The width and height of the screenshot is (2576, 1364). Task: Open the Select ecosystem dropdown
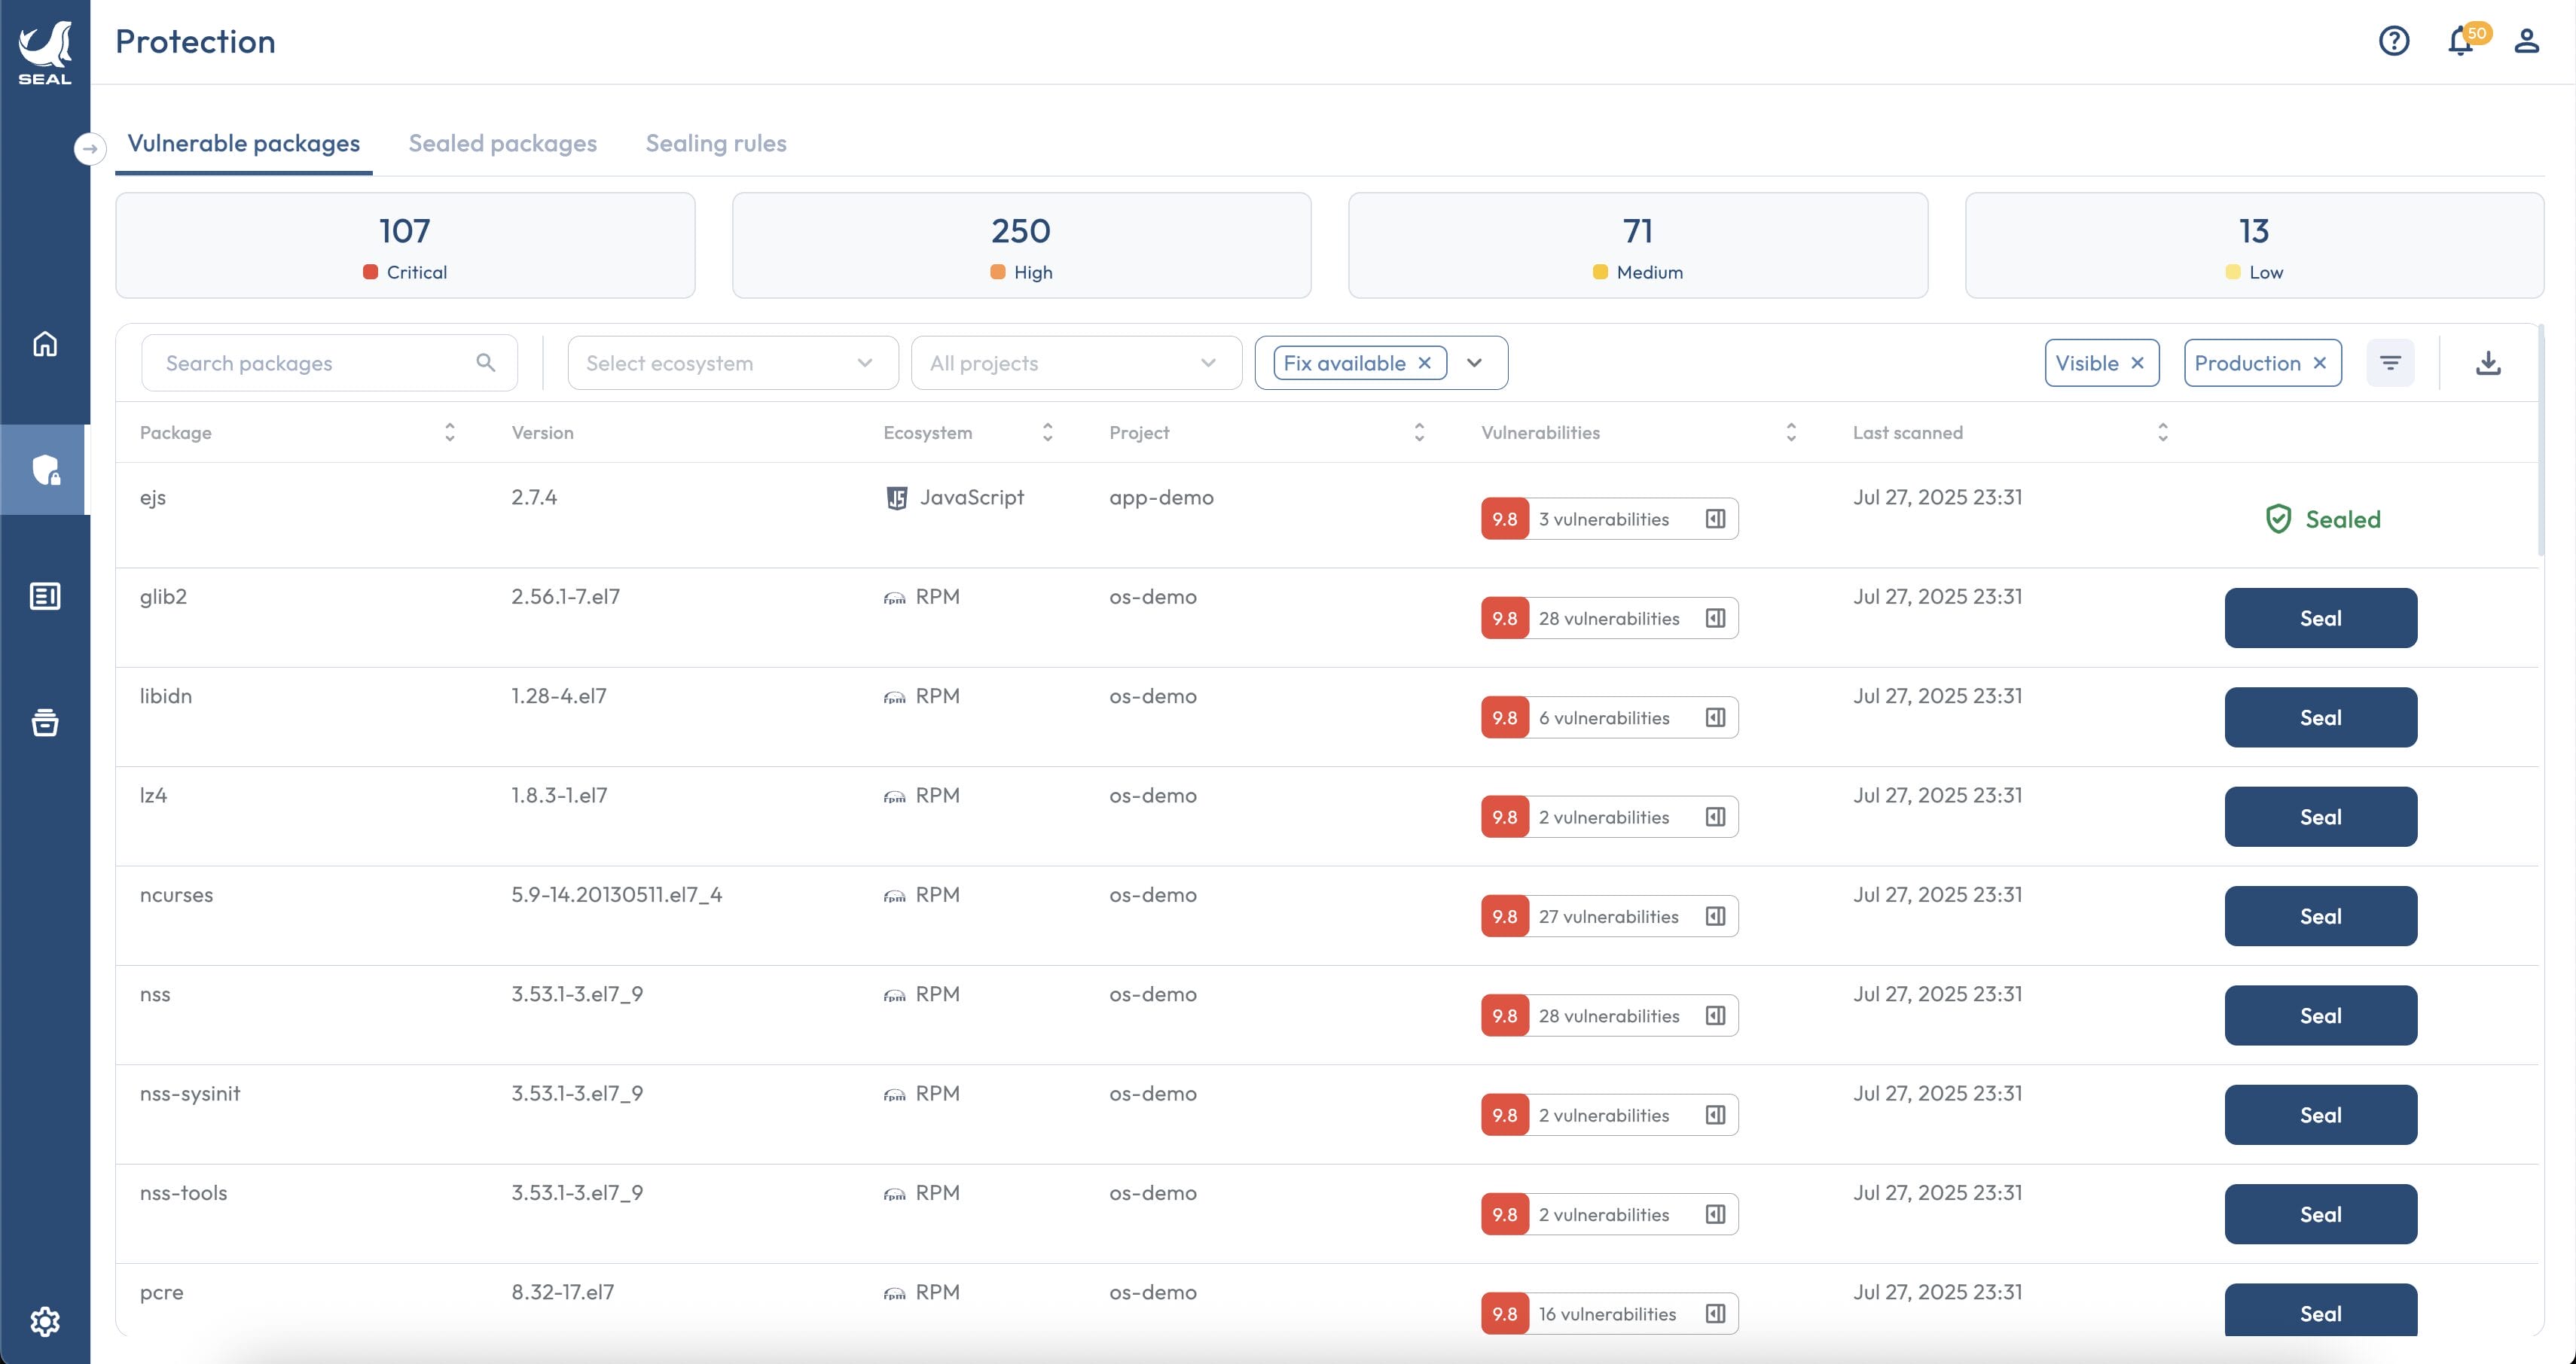(733, 363)
